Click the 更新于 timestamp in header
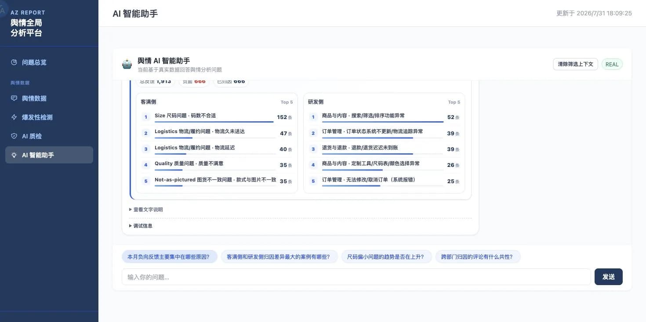Screen dimensions: 646x322 coord(594,13)
